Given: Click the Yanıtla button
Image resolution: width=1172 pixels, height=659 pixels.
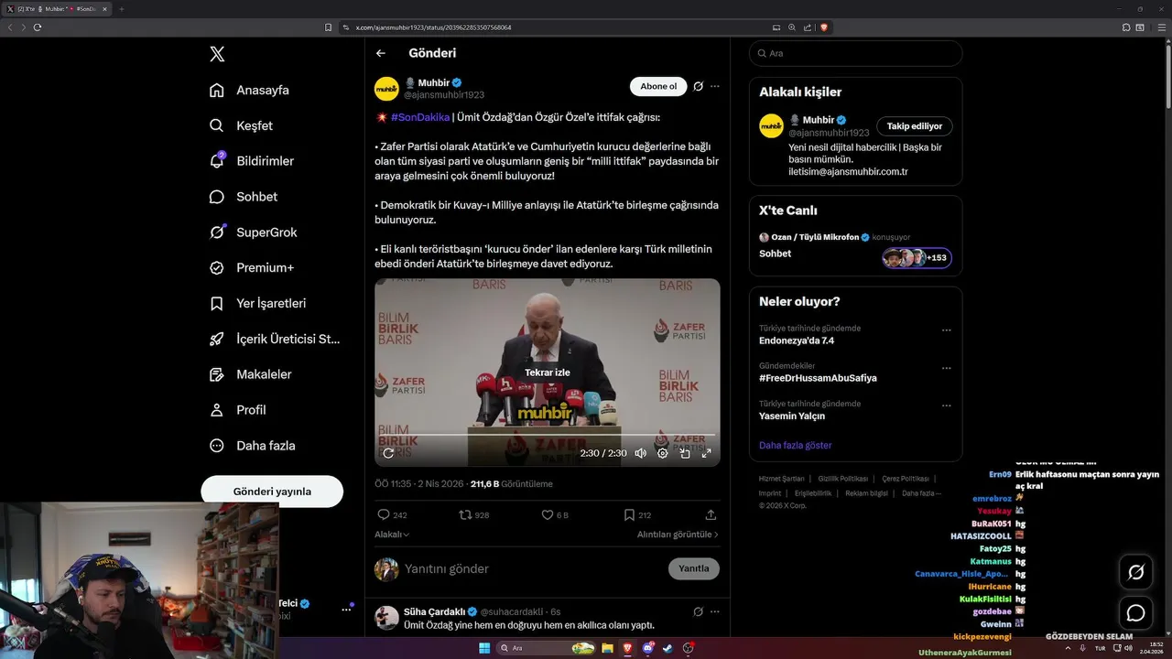Looking at the screenshot, I should click(x=694, y=568).
